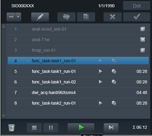Click the patient ID SID000XXX
The height and width of the screenshot is (136, 152).
click(x=23, y=6)
